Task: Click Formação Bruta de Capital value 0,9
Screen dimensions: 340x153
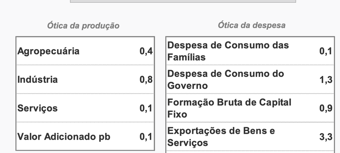Action: [x=326, y=108]
